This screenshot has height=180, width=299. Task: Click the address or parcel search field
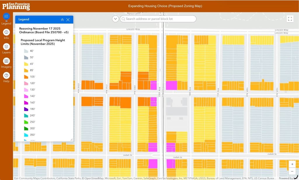159,19
